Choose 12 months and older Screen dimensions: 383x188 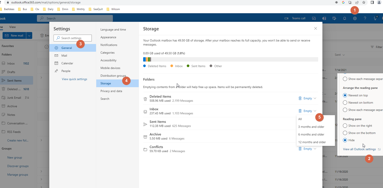tap(316, 142)
